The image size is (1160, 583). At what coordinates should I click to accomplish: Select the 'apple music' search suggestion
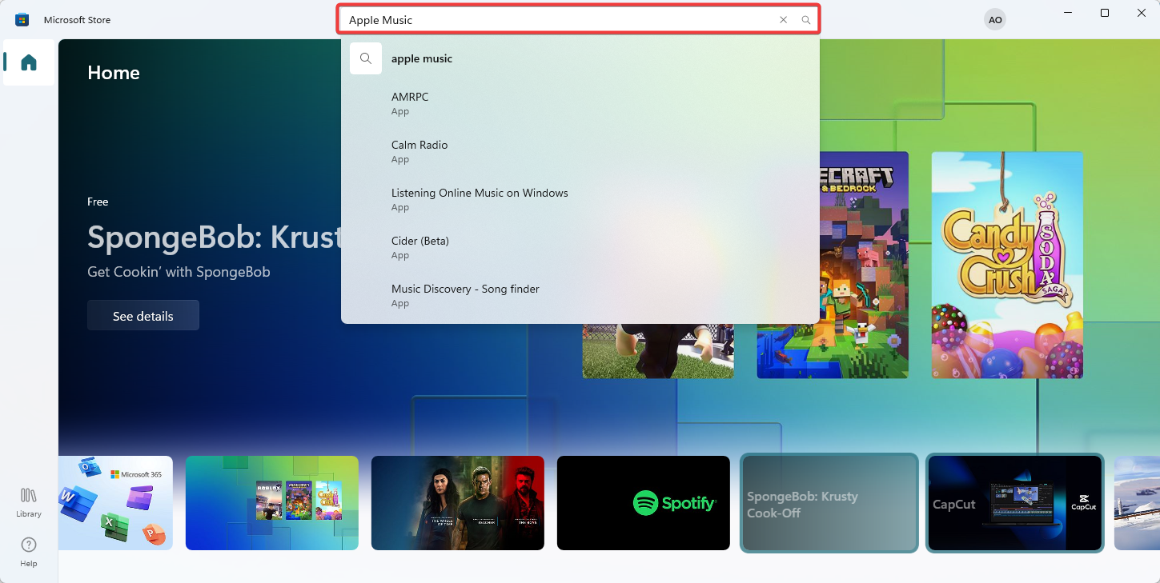tap(580, 58)
